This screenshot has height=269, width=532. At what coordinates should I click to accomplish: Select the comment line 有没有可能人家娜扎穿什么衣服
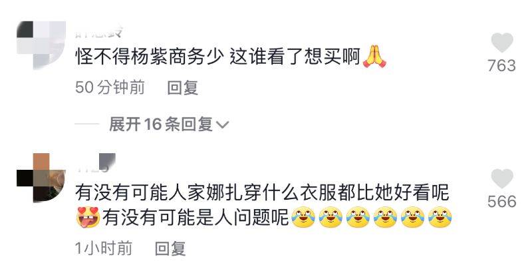(x=206, y=192)
